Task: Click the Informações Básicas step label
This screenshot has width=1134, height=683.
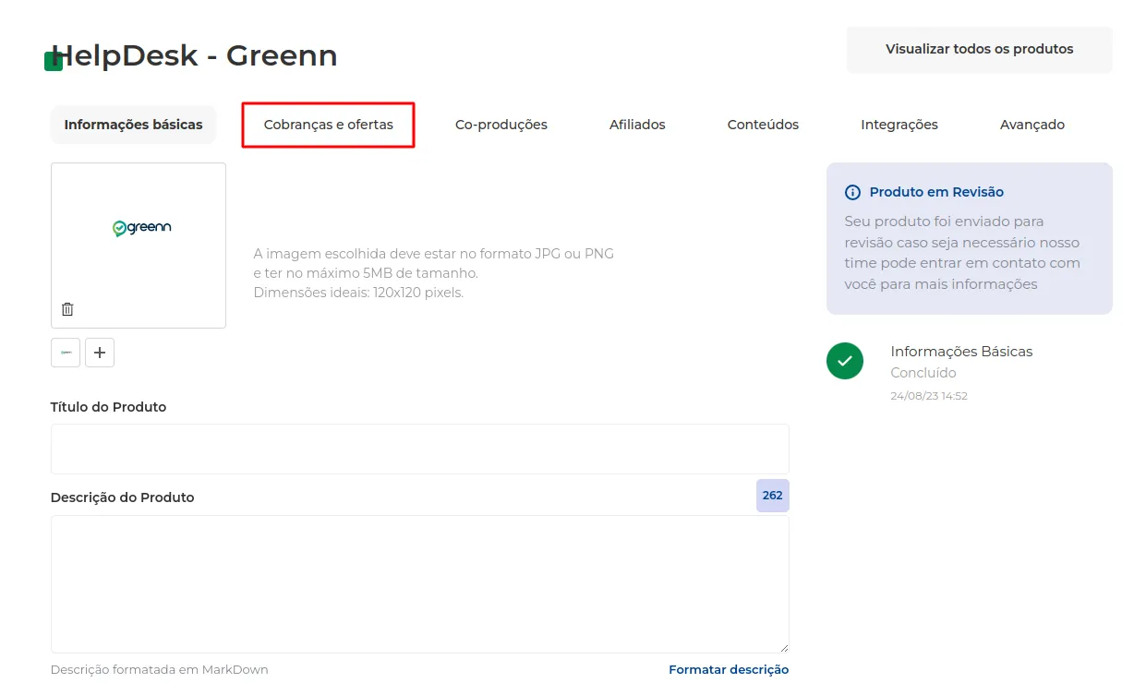Action: pos(961,352)
